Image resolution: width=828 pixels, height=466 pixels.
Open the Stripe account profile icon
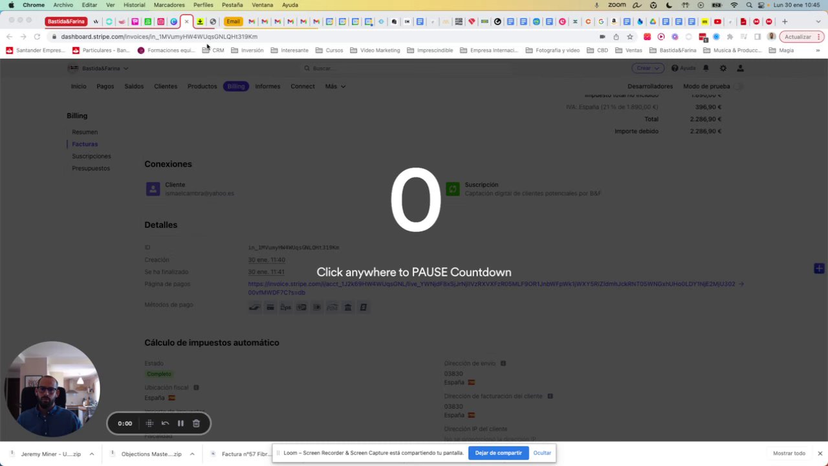point(741,68)
